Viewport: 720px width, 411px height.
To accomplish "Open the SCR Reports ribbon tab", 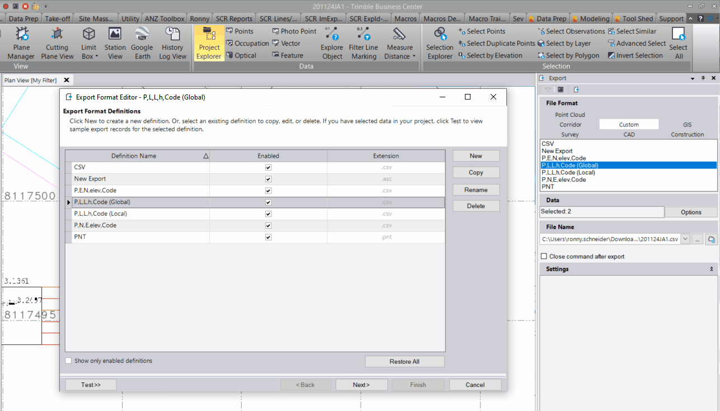I will pyautogui.click(x=234, y=18).
